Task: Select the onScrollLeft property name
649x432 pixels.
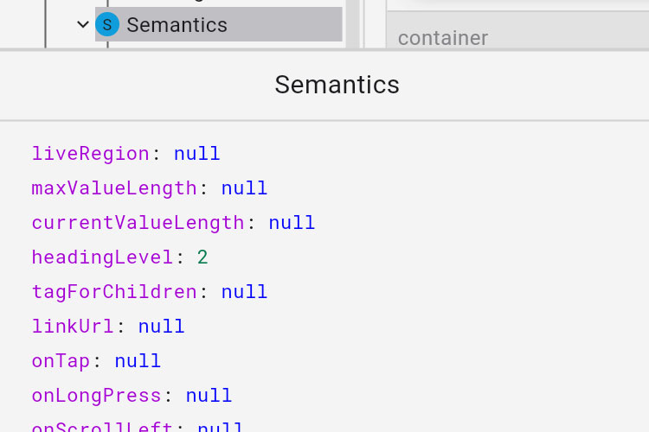Action: (x=102, y=427)
